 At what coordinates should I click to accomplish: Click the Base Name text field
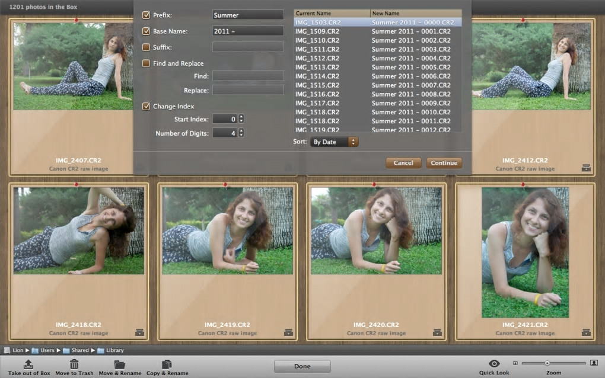248,31
